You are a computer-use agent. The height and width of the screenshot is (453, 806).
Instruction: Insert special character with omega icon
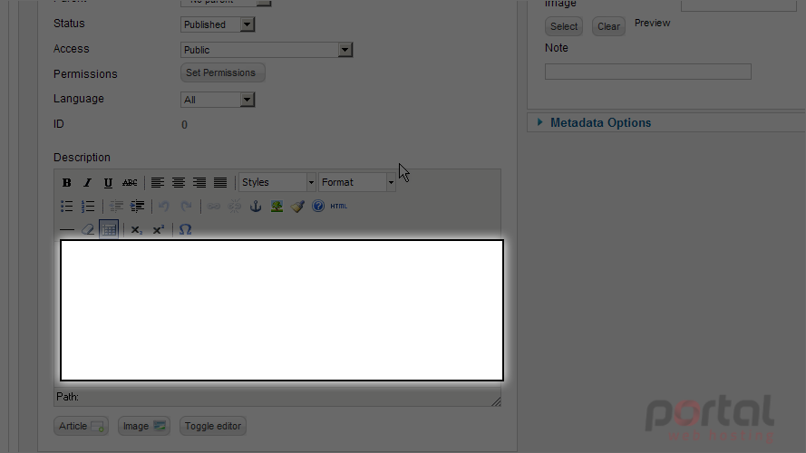click(185, 229)
